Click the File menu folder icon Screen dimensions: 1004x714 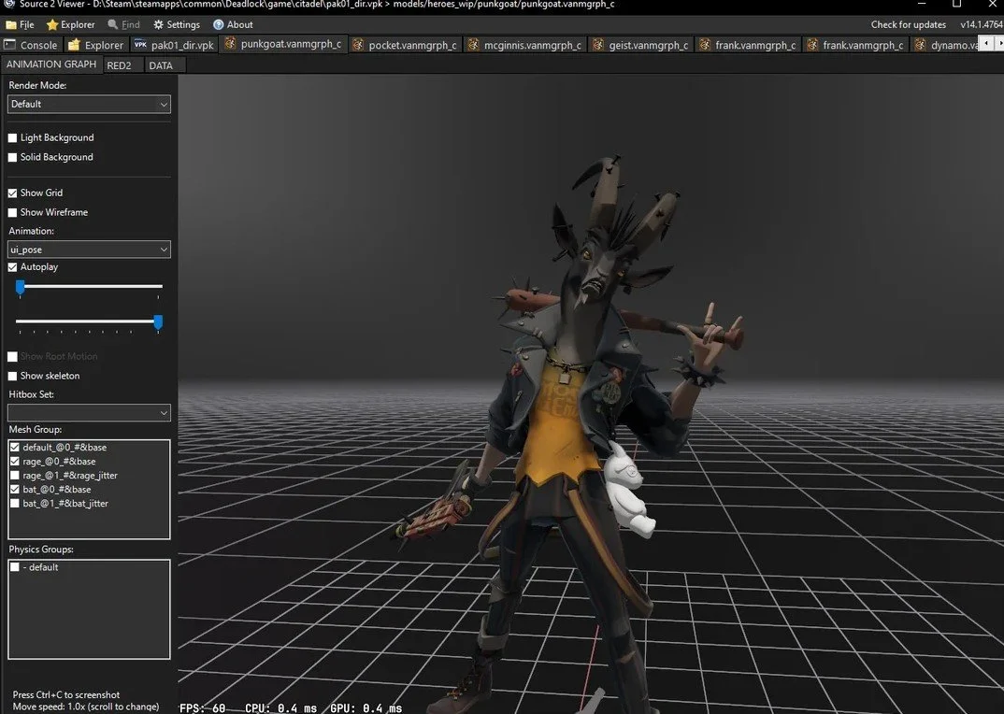click(11, 25)
